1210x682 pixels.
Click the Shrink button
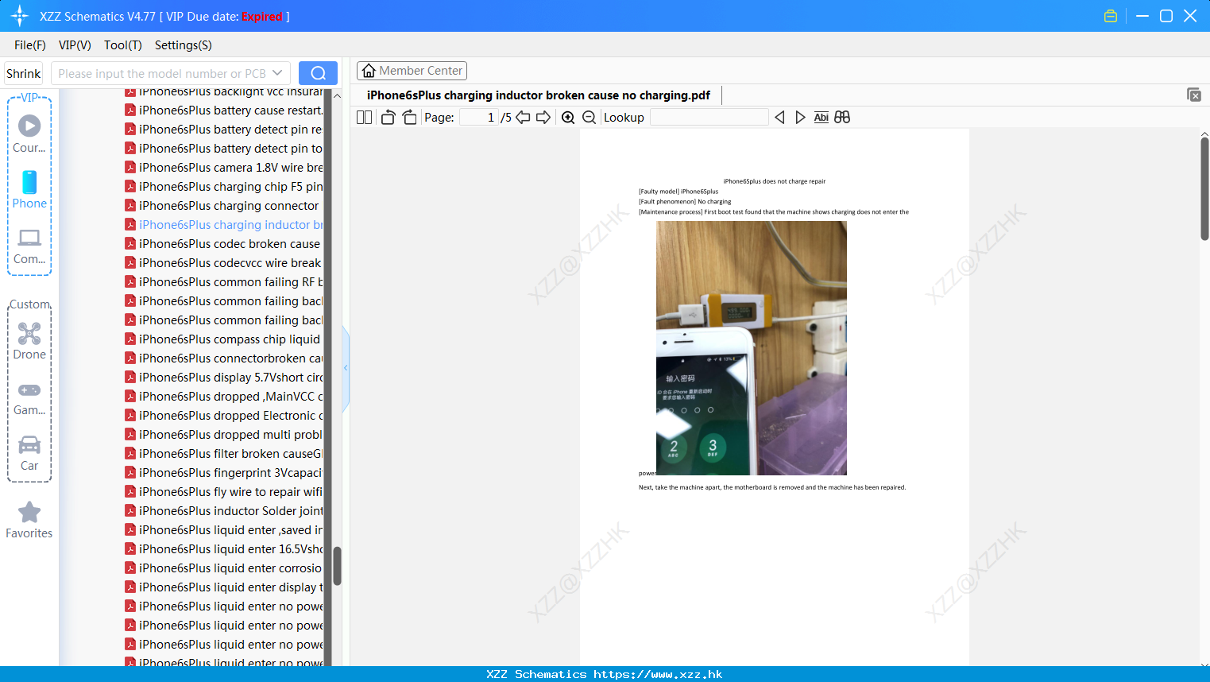tap(24, 73)
